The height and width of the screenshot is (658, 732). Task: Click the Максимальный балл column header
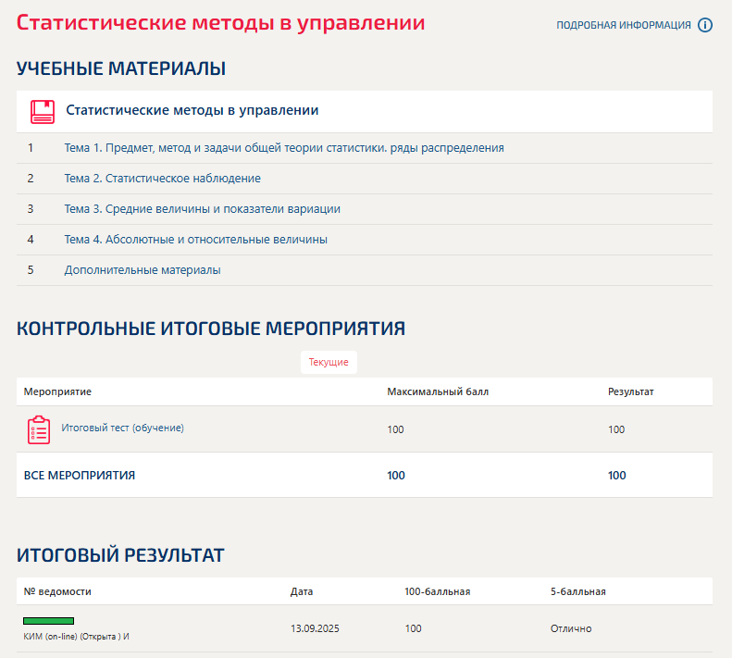[438, 391]
